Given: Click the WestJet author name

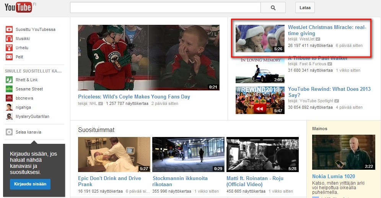Looking at the screenshot, I should [307, 39].
